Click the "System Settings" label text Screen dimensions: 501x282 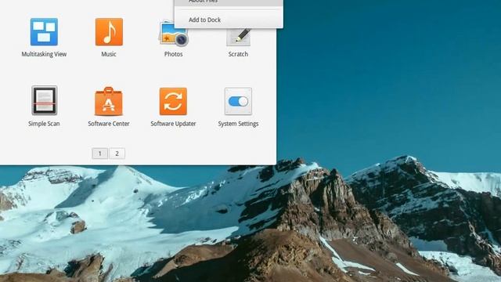pos(238,124)
